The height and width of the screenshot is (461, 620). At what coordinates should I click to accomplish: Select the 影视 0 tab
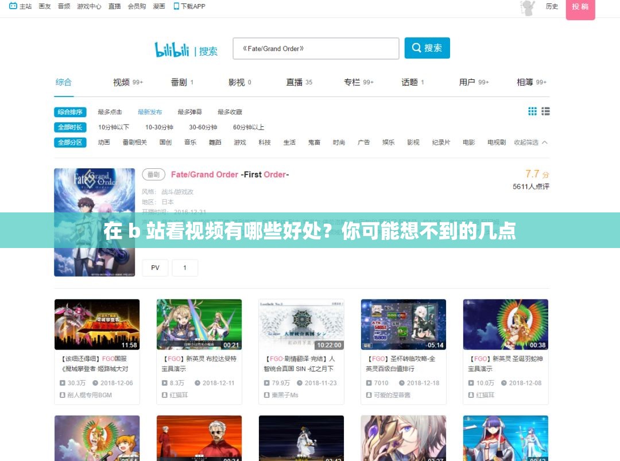click(x=239, y=82)
